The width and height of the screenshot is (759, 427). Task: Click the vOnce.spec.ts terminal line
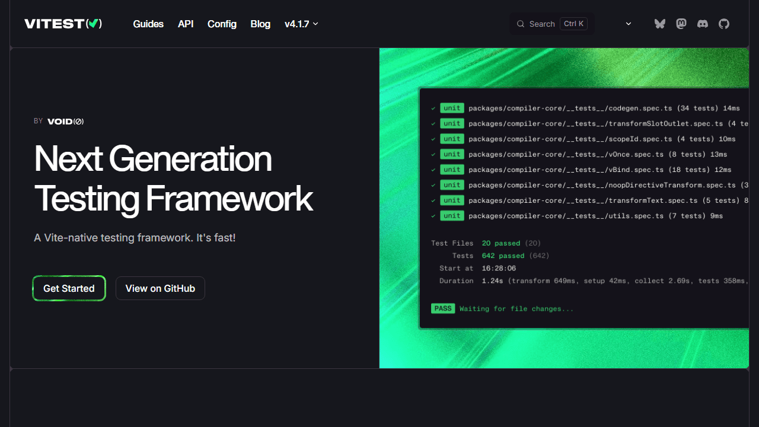coord(579,155)
